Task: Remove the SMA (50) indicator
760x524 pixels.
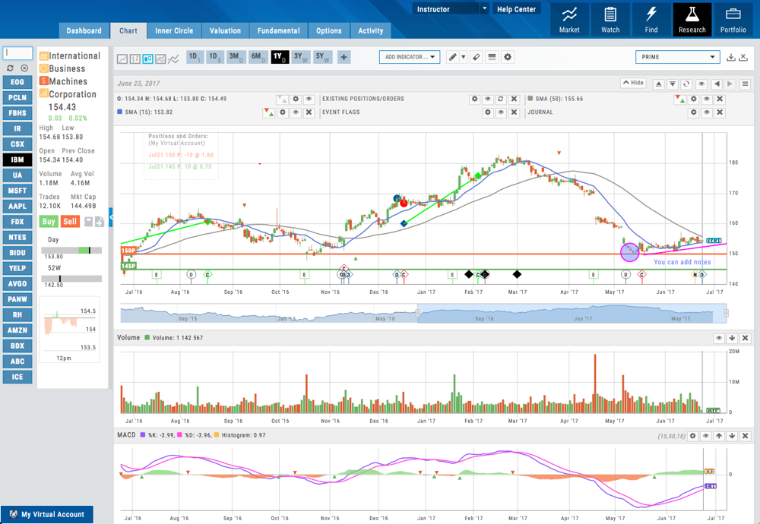Action: [720, 99]
